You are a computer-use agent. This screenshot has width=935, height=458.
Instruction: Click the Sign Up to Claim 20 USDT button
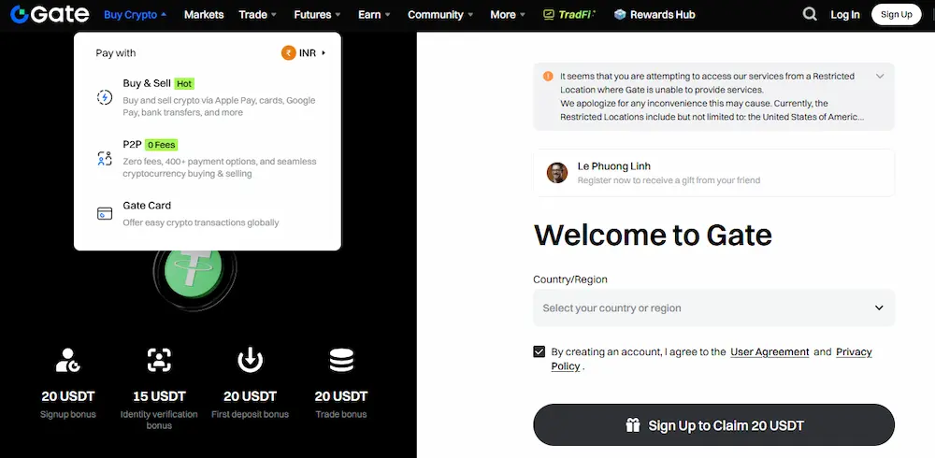click(x=713, y=425)
